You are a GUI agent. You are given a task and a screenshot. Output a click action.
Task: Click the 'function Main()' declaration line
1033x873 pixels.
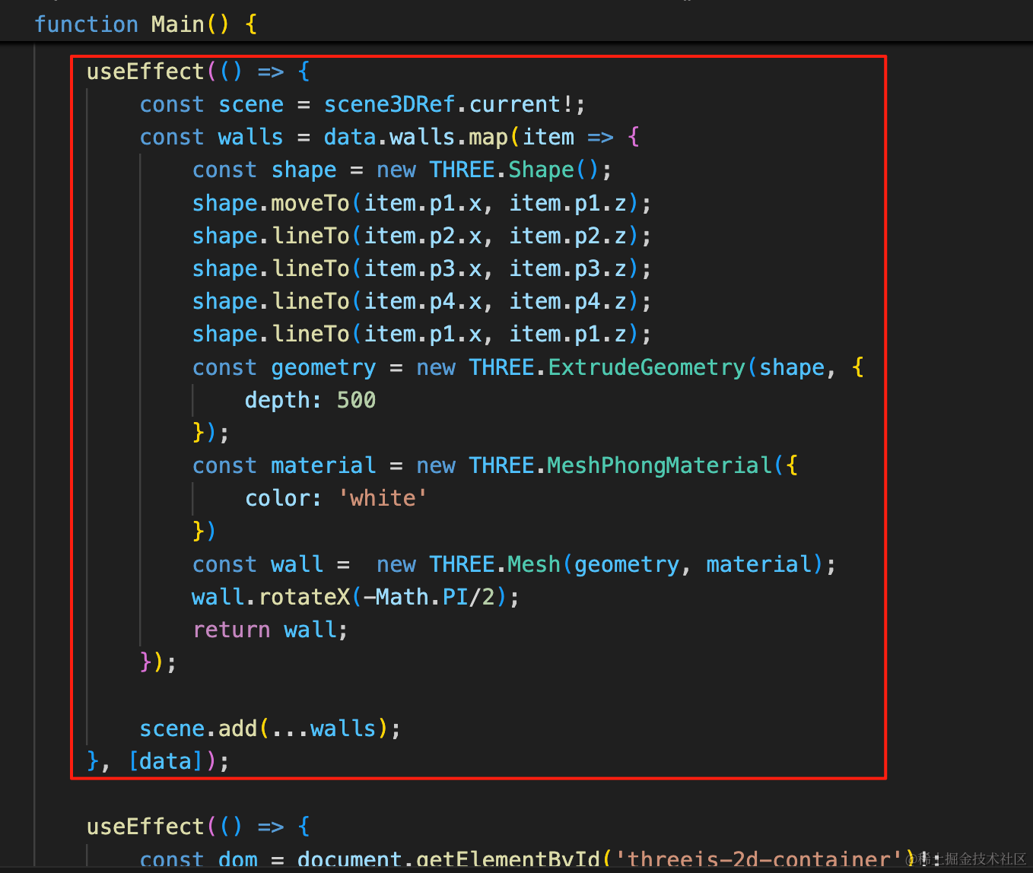tap(146, 24)
